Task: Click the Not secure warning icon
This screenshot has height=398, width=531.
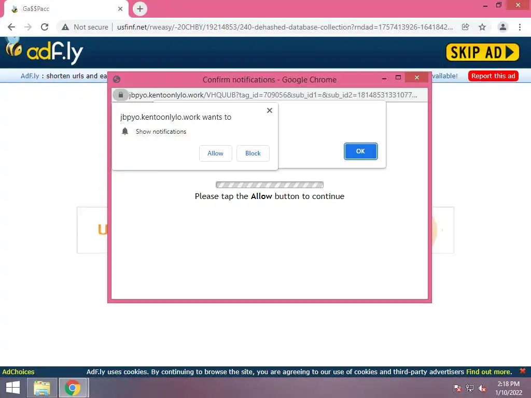Action: pos(65,27)
